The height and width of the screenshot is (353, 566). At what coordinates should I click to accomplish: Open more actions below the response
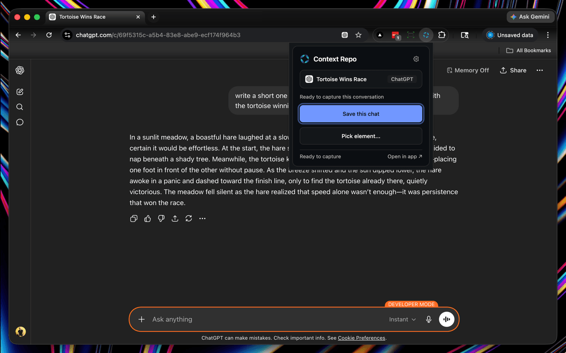[x=203, y=218]
